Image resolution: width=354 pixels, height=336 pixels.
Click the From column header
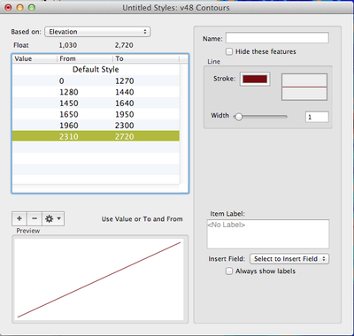coord(85,58)
